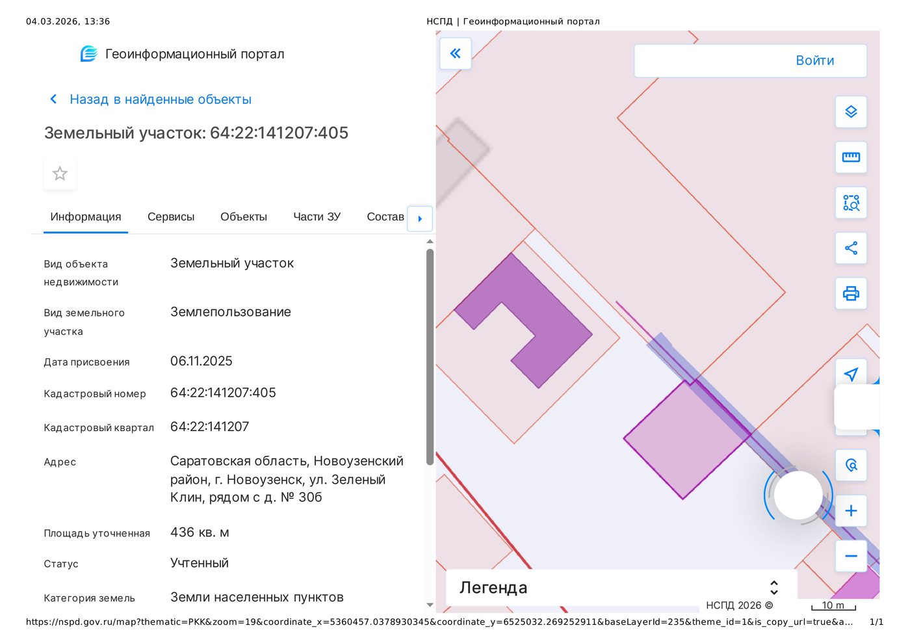
Task: Click scrollbar down arrow in info panel
Action: click(x=430, y=605)
